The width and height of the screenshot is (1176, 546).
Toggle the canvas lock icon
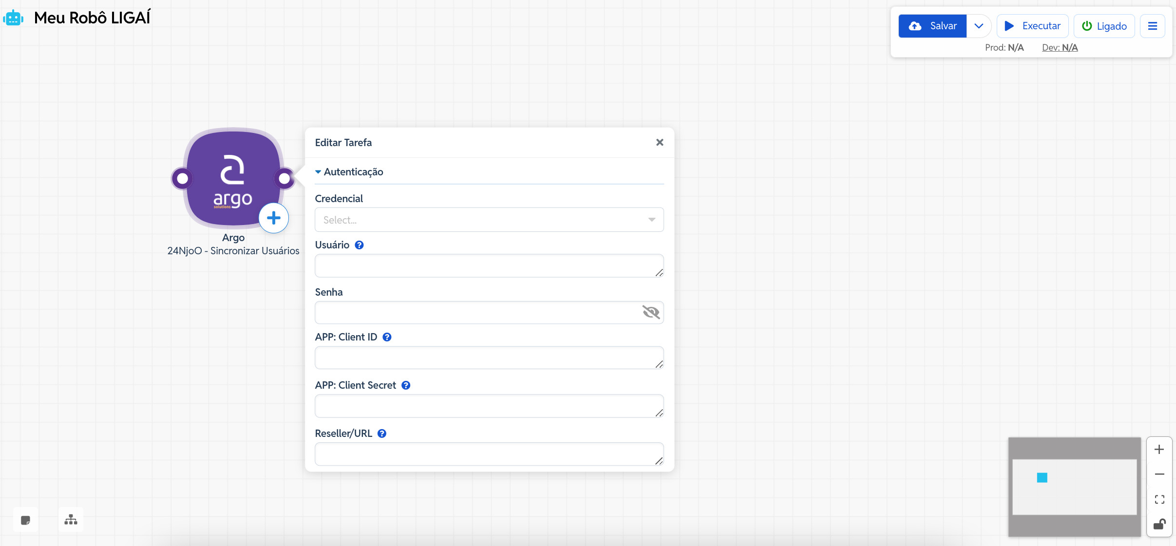point(1159,524)
